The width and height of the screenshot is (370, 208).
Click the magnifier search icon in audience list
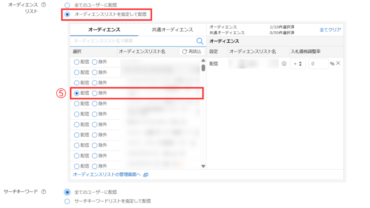[200, 41]
